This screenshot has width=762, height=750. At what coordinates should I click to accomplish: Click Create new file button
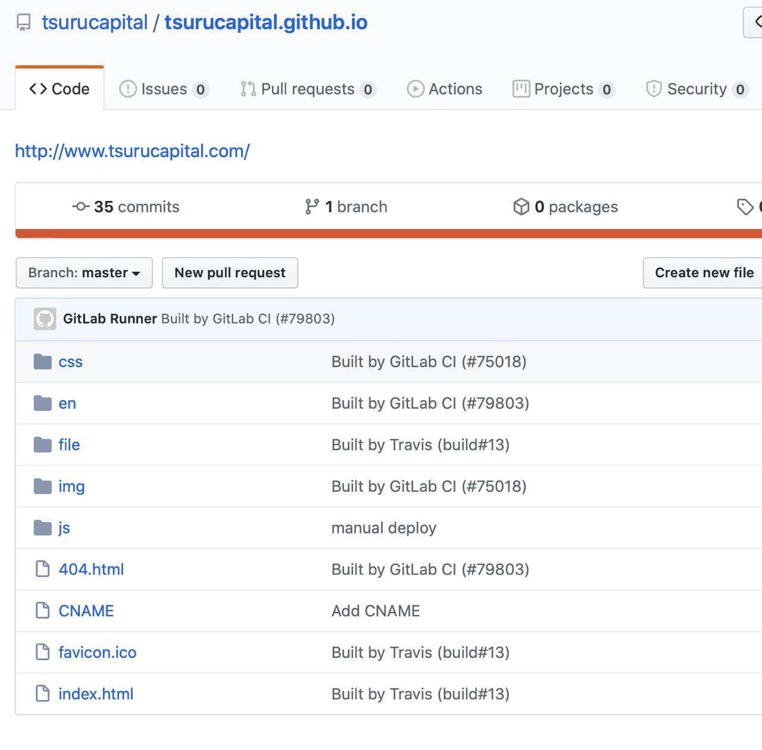[x=704, y=273]
